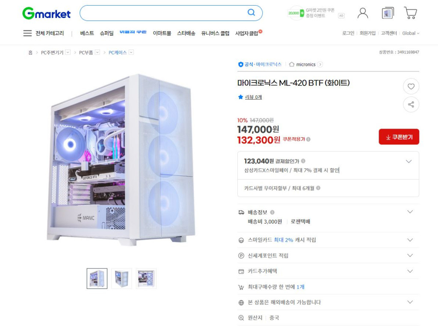Screen dimensions: 438x327
Task: Open the shopping cart icon
Action: (410, 13)
